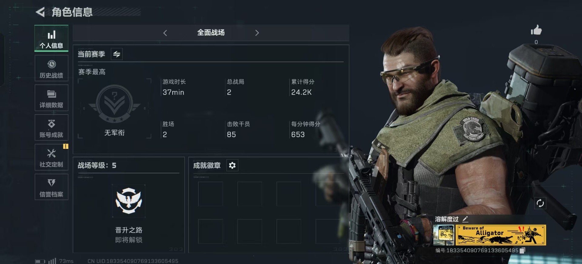This screenshot has width=582, height=264.
Task: Select the first empty achievement badge slot
Action: [x=210, y=194]
